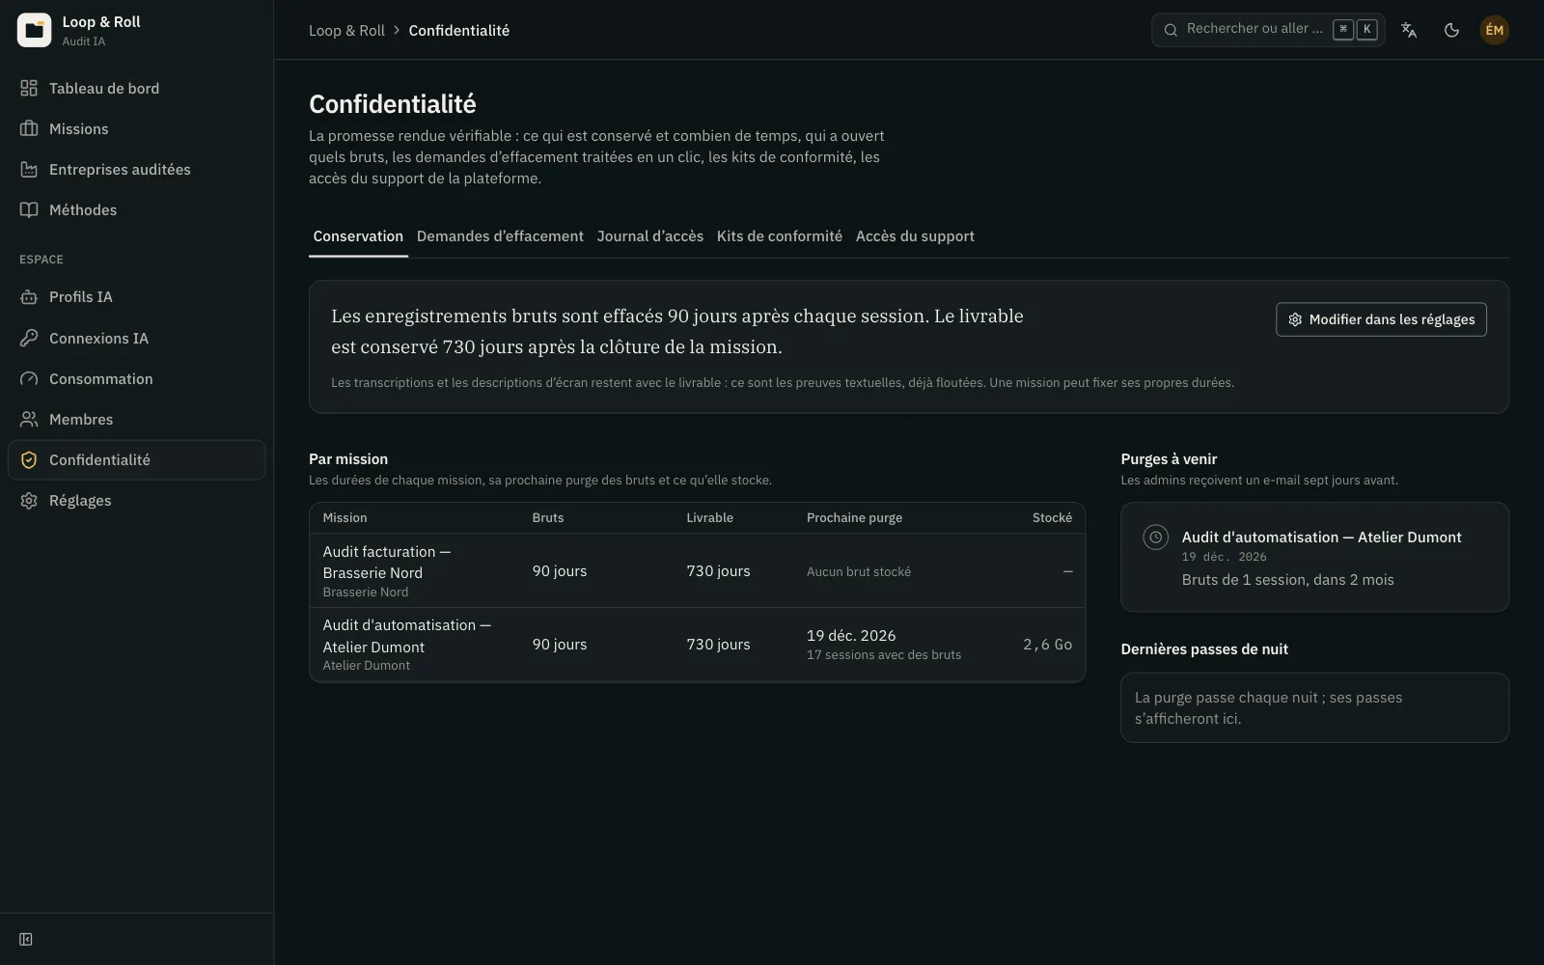Image resolution: width=1544 pixels, height=965 pixels.
Task: Click the clock icon on Atelier Dumont purge
Action: pyautogui.click(x=1155, y=538)
